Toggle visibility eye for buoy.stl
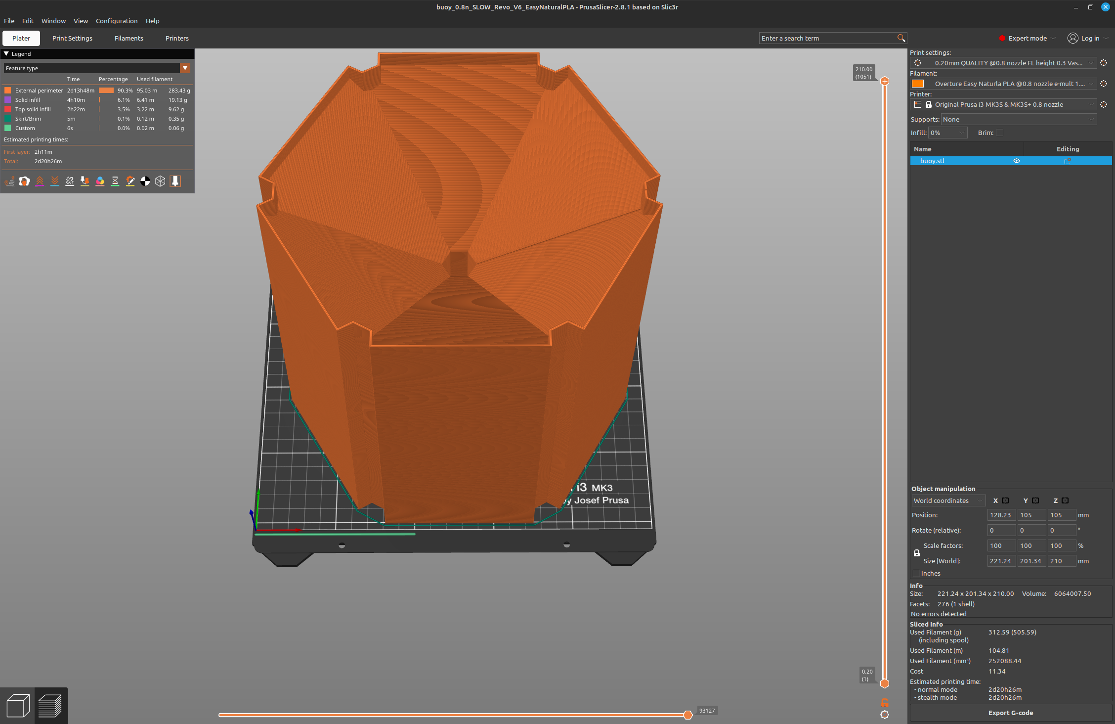Viewport: 1115px width, 724px height. [x=1017, y=161]
